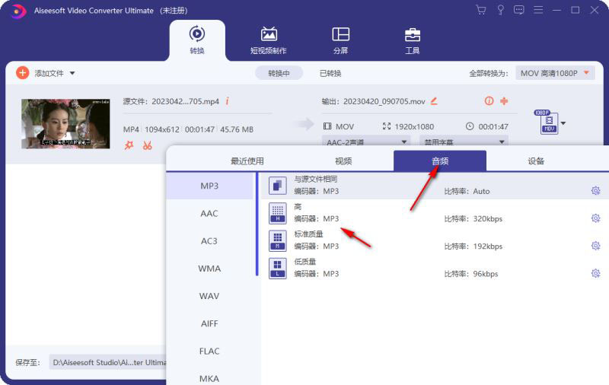This screenshot has width=609, height=385.
Task: Select MP3 in the format list
Action: coord(209,186)
